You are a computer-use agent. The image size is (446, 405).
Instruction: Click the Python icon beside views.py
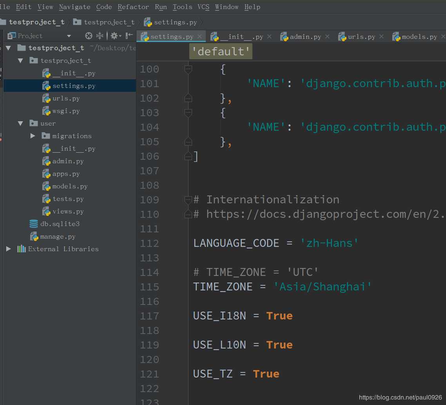point(46,211)
